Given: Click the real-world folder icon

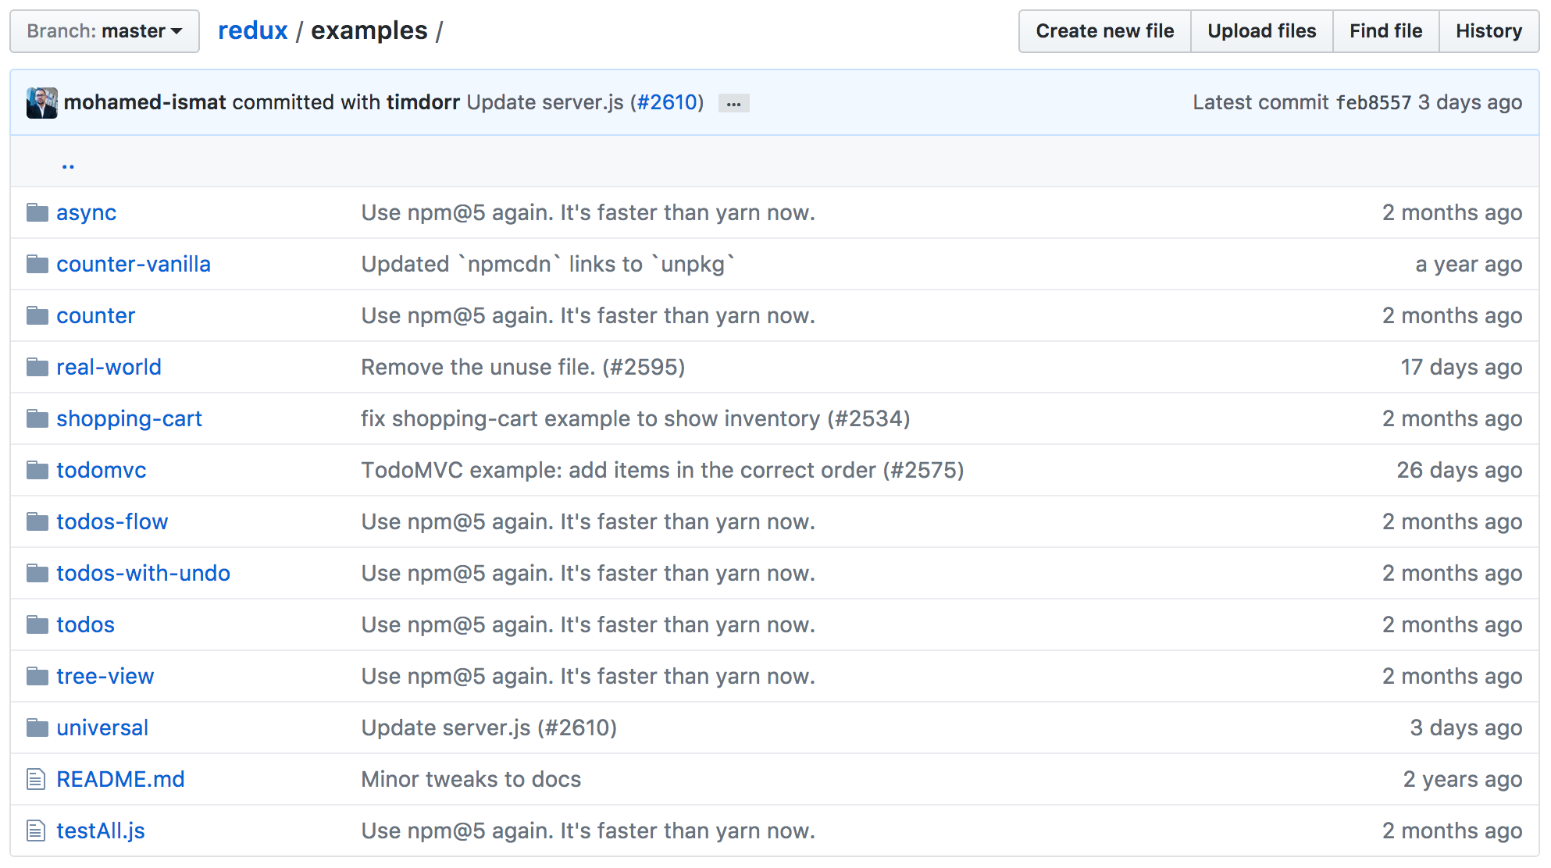Looking at the screenshot, I should pos(37,367).
